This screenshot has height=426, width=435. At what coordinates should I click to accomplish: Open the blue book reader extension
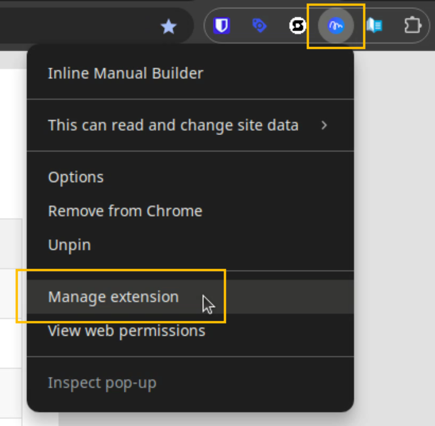(374, 26)
